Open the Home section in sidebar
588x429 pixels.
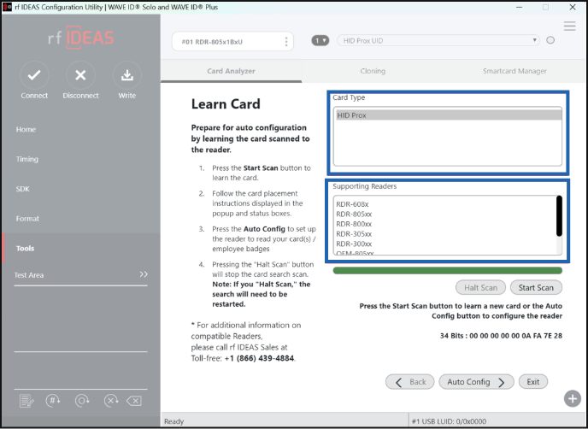coord(26,129)
